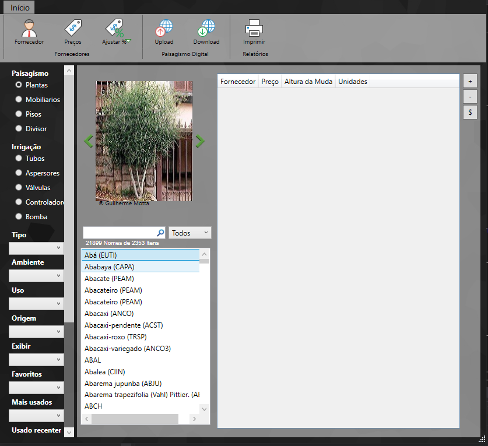Choose the Aspersores irrigation option
The height and width of the screenshot is (446, 488).
(x=19, y=173)
